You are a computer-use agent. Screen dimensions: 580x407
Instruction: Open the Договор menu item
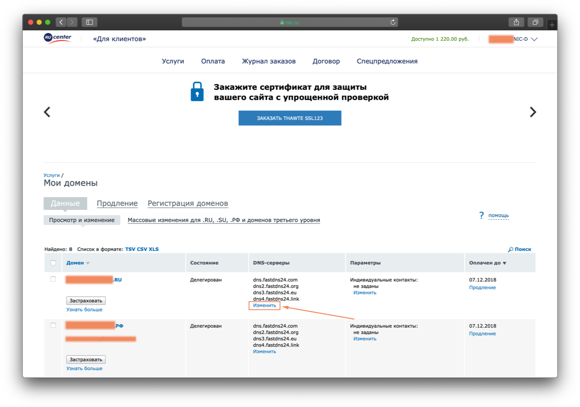point(326,61)
